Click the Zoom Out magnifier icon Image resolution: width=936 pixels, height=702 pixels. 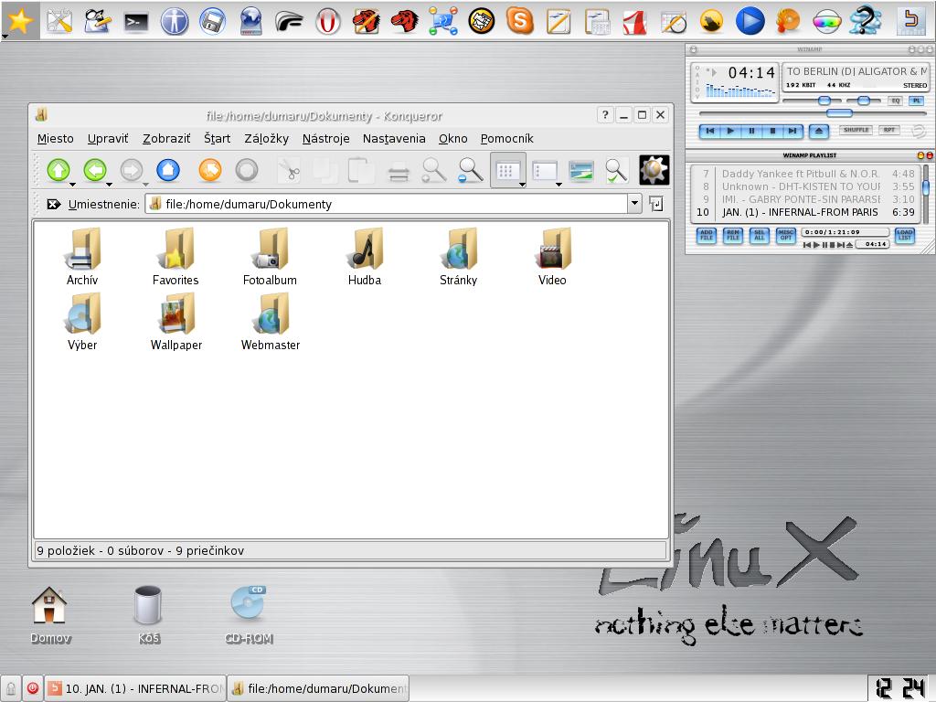coord(471,170)
